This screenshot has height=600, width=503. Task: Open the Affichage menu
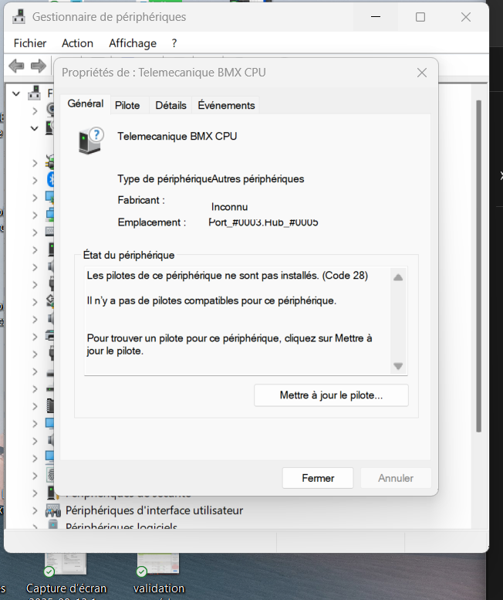pyautogui.click(x=133, y=43)
